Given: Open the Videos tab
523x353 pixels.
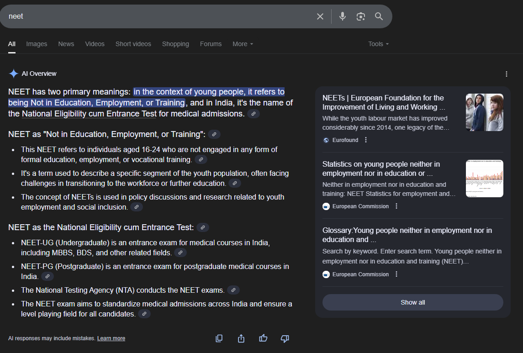Looking at the screenshot, I should pos(95,44).
